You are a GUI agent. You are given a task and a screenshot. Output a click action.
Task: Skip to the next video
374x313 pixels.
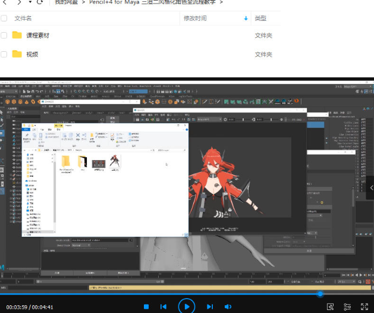pos(210,306)
